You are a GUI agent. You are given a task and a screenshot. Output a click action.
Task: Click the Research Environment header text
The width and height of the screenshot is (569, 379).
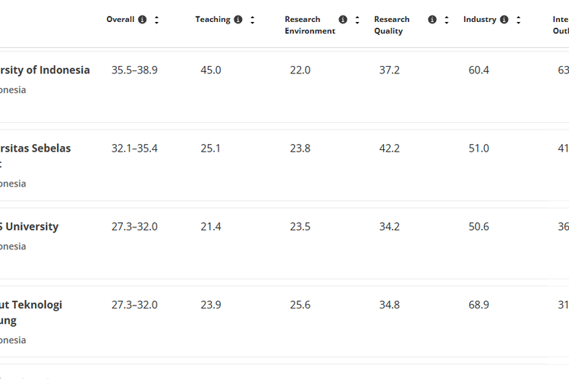(x=310, y=25)
